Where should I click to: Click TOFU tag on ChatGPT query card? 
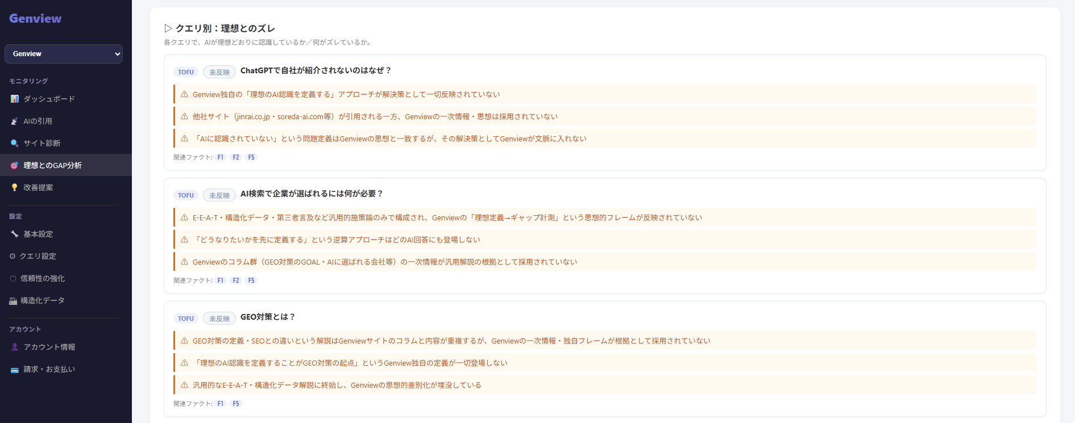186,72
